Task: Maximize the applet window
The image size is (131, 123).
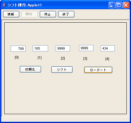Action: [x=119, y=5]
